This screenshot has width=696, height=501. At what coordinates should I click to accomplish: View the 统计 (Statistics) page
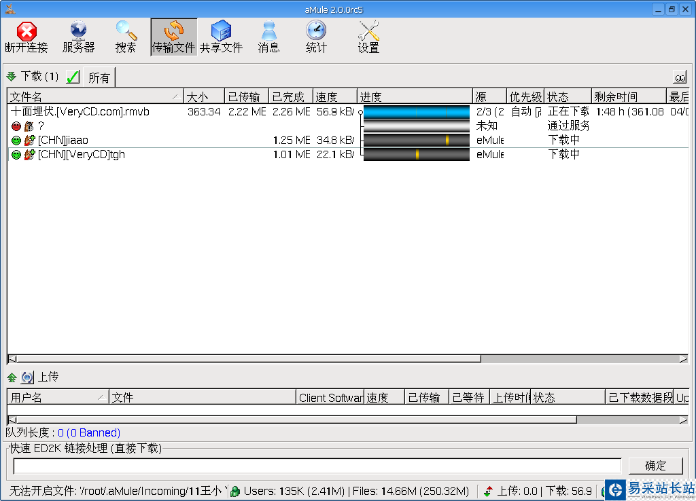click(315, 36)
